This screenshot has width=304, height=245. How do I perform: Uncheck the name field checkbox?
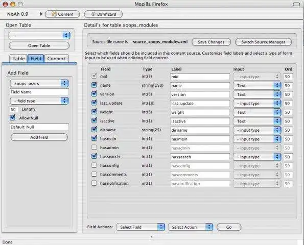coord(94,85)
